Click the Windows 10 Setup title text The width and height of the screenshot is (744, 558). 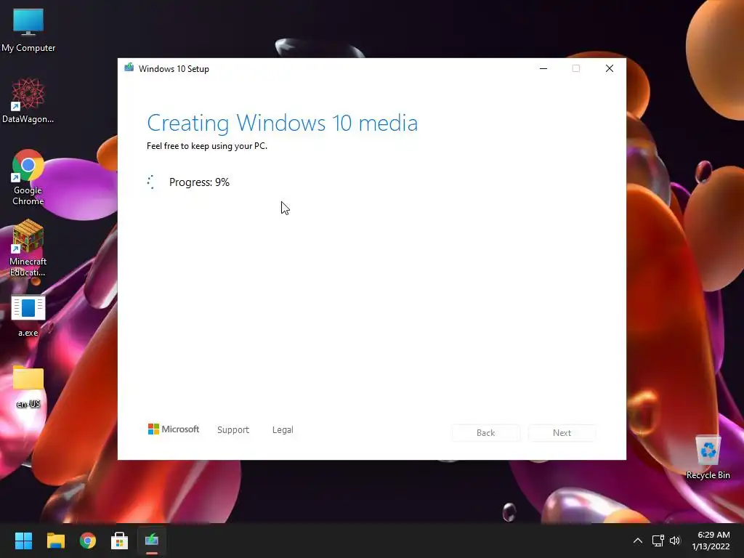point(174,69)
